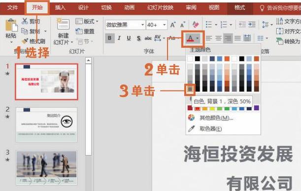Open the columns dropdown
301x191 pixels.
pos(263,38)
